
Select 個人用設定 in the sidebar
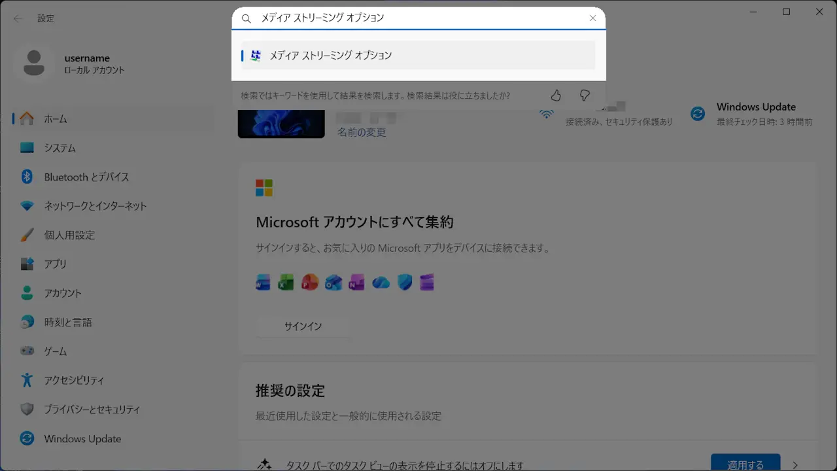tap(69, 235)
